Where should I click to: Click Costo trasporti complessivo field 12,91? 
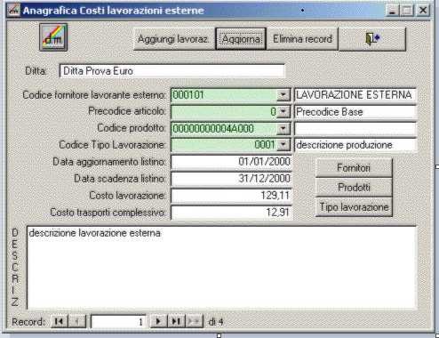[231, 213]
